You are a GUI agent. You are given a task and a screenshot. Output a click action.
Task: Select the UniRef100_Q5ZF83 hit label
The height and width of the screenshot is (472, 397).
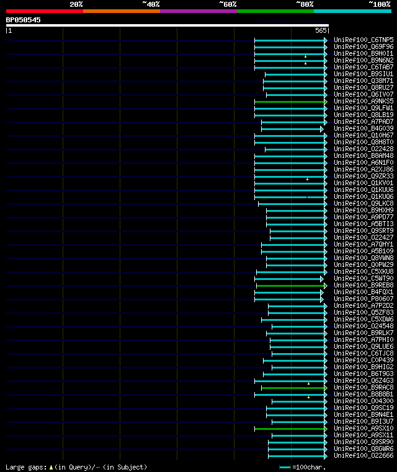click(x=364, y=312)
